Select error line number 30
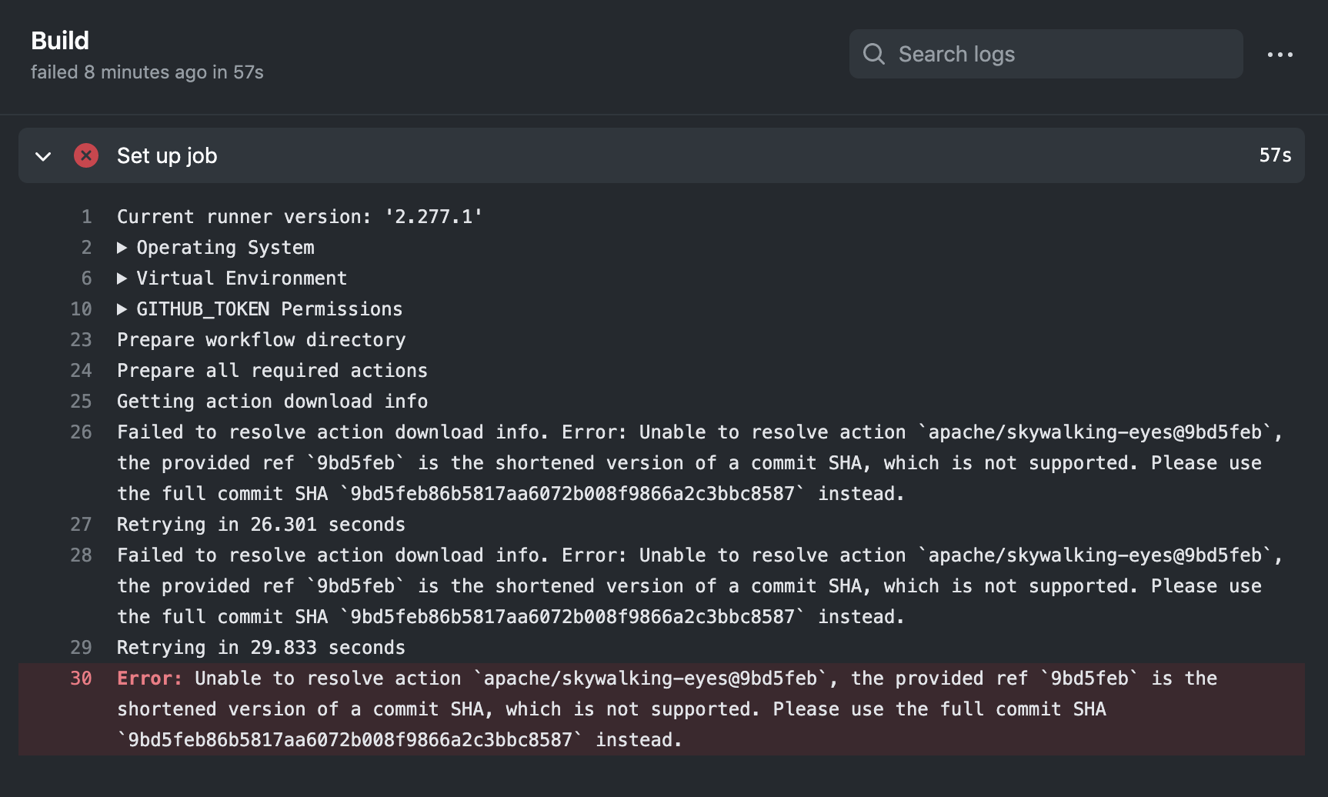The width and height of the screenshot is (1328, 797). click(81, 679)
